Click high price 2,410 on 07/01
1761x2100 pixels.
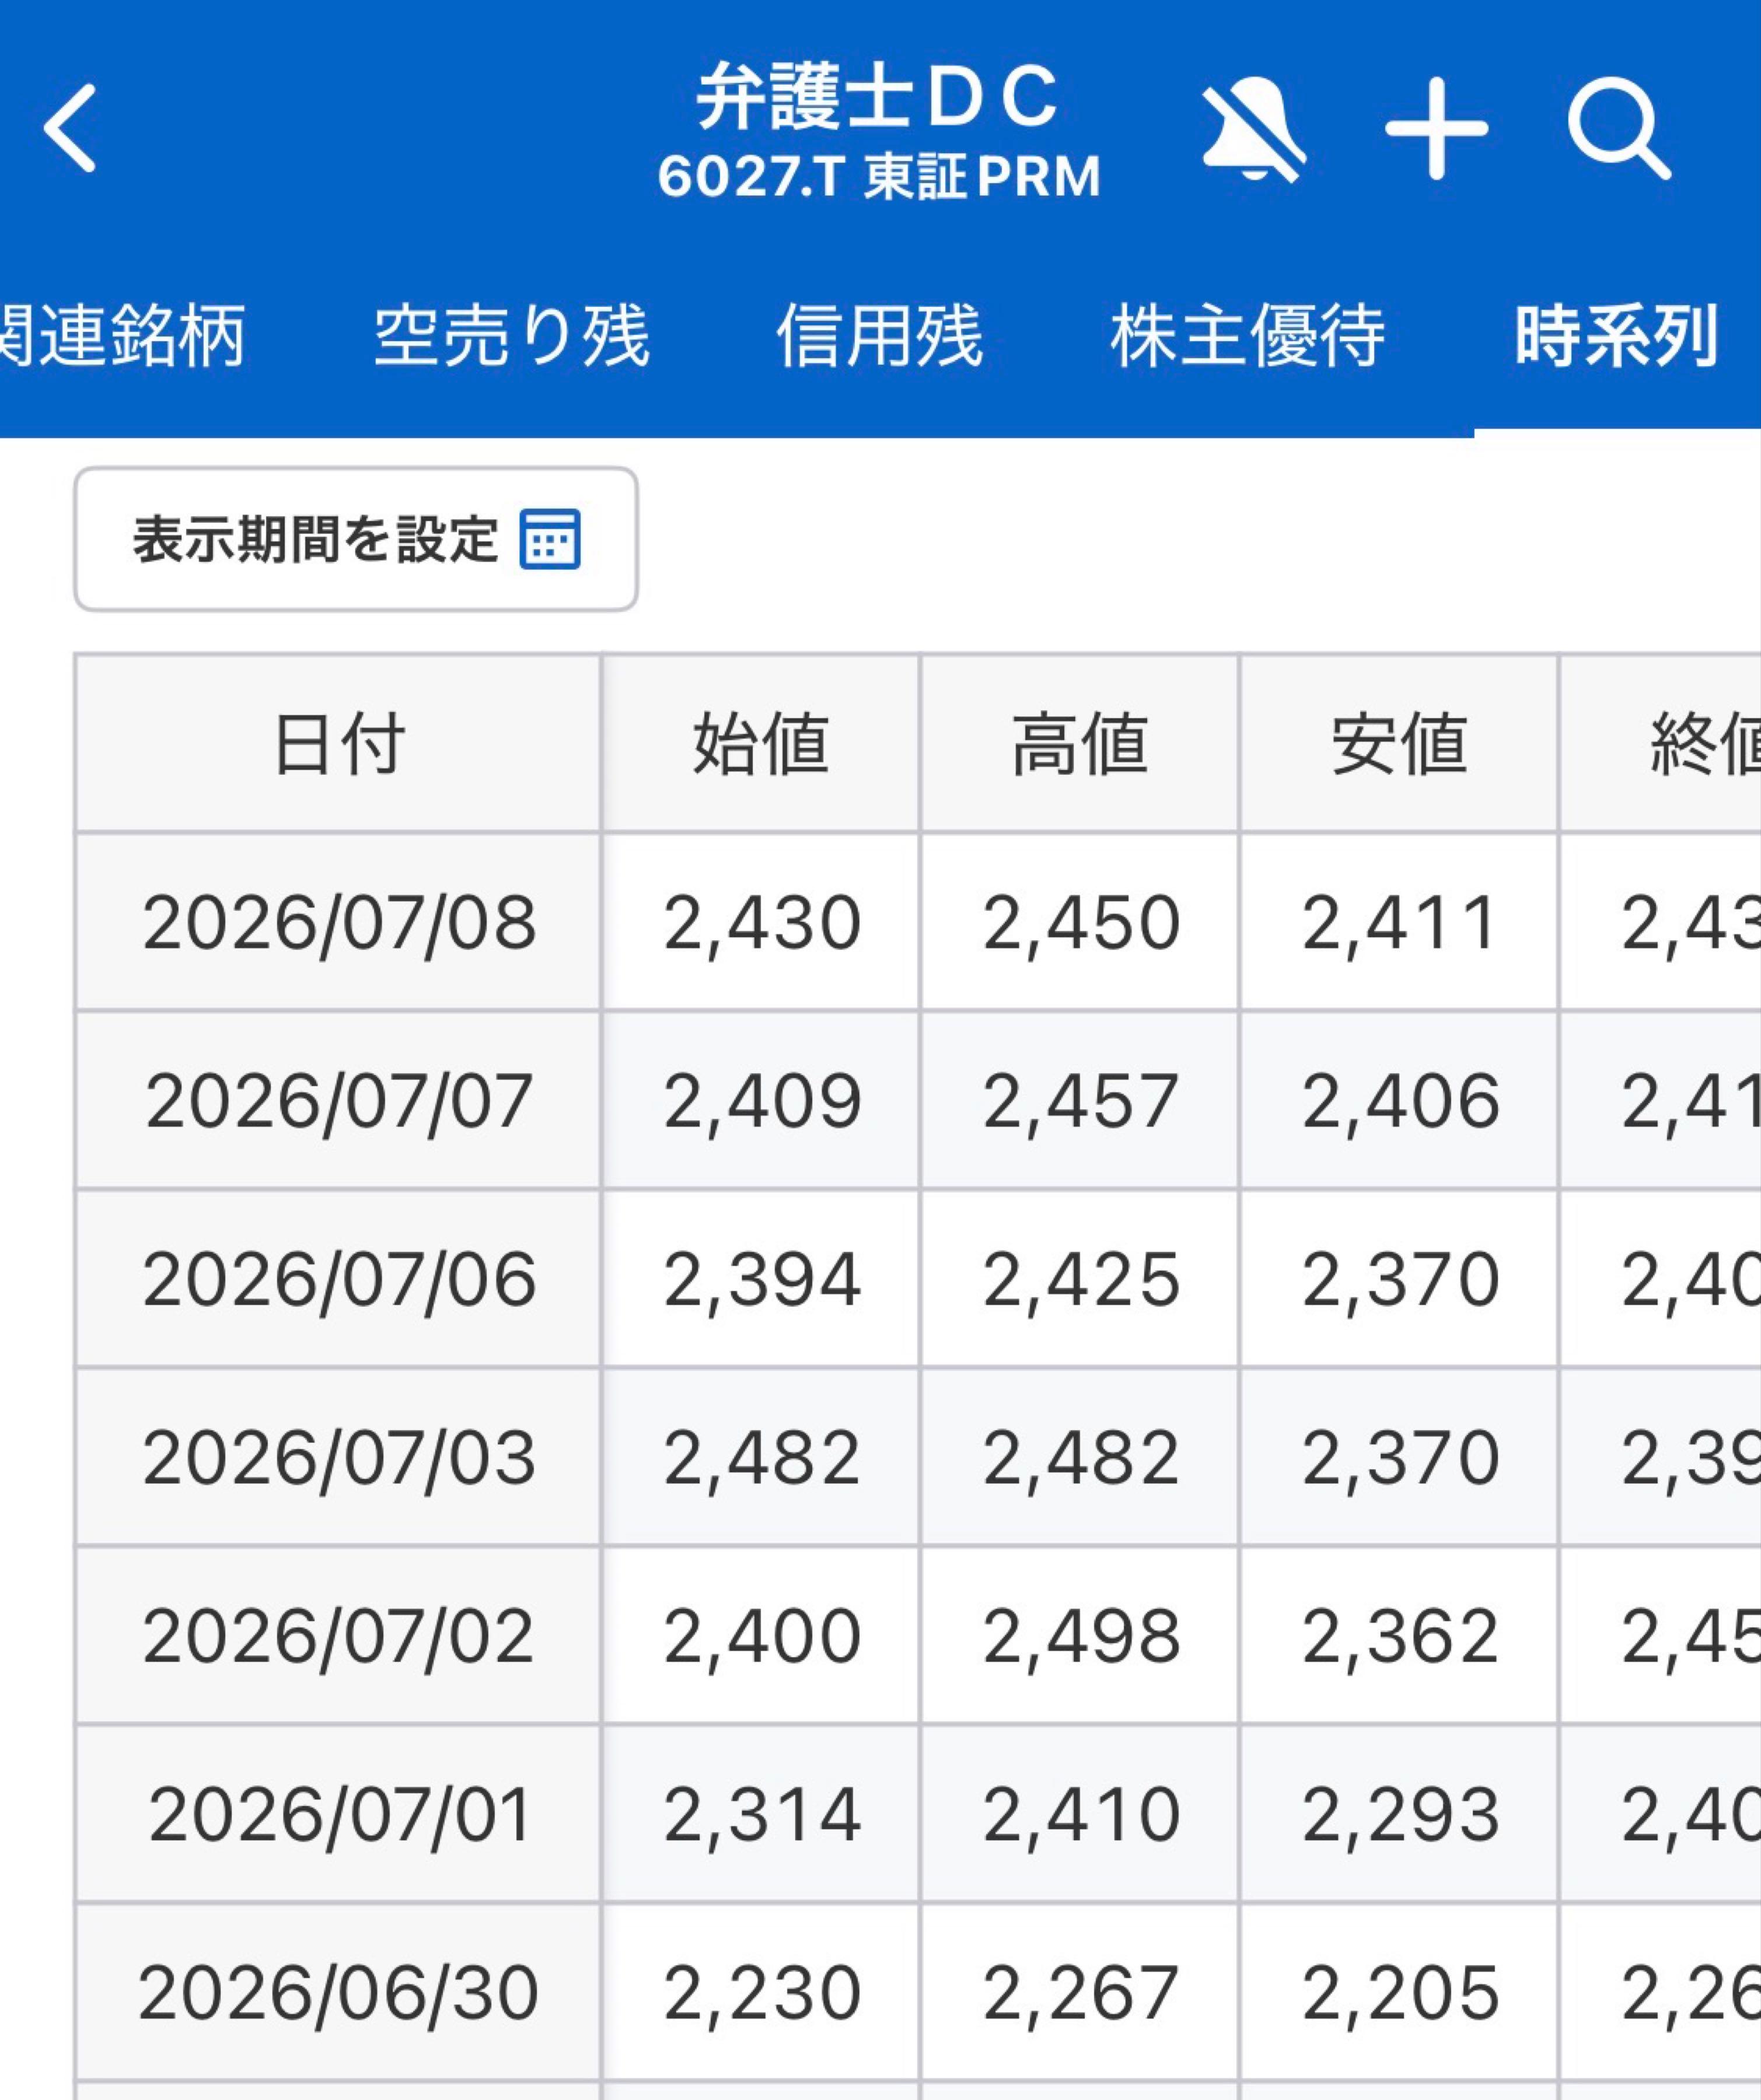1080,1815
